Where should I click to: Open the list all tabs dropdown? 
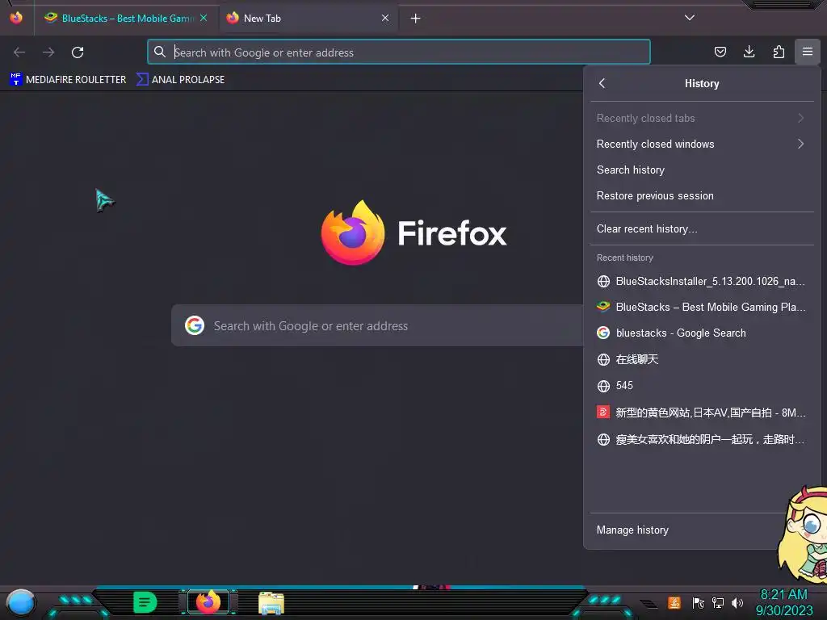coord(690,18)
